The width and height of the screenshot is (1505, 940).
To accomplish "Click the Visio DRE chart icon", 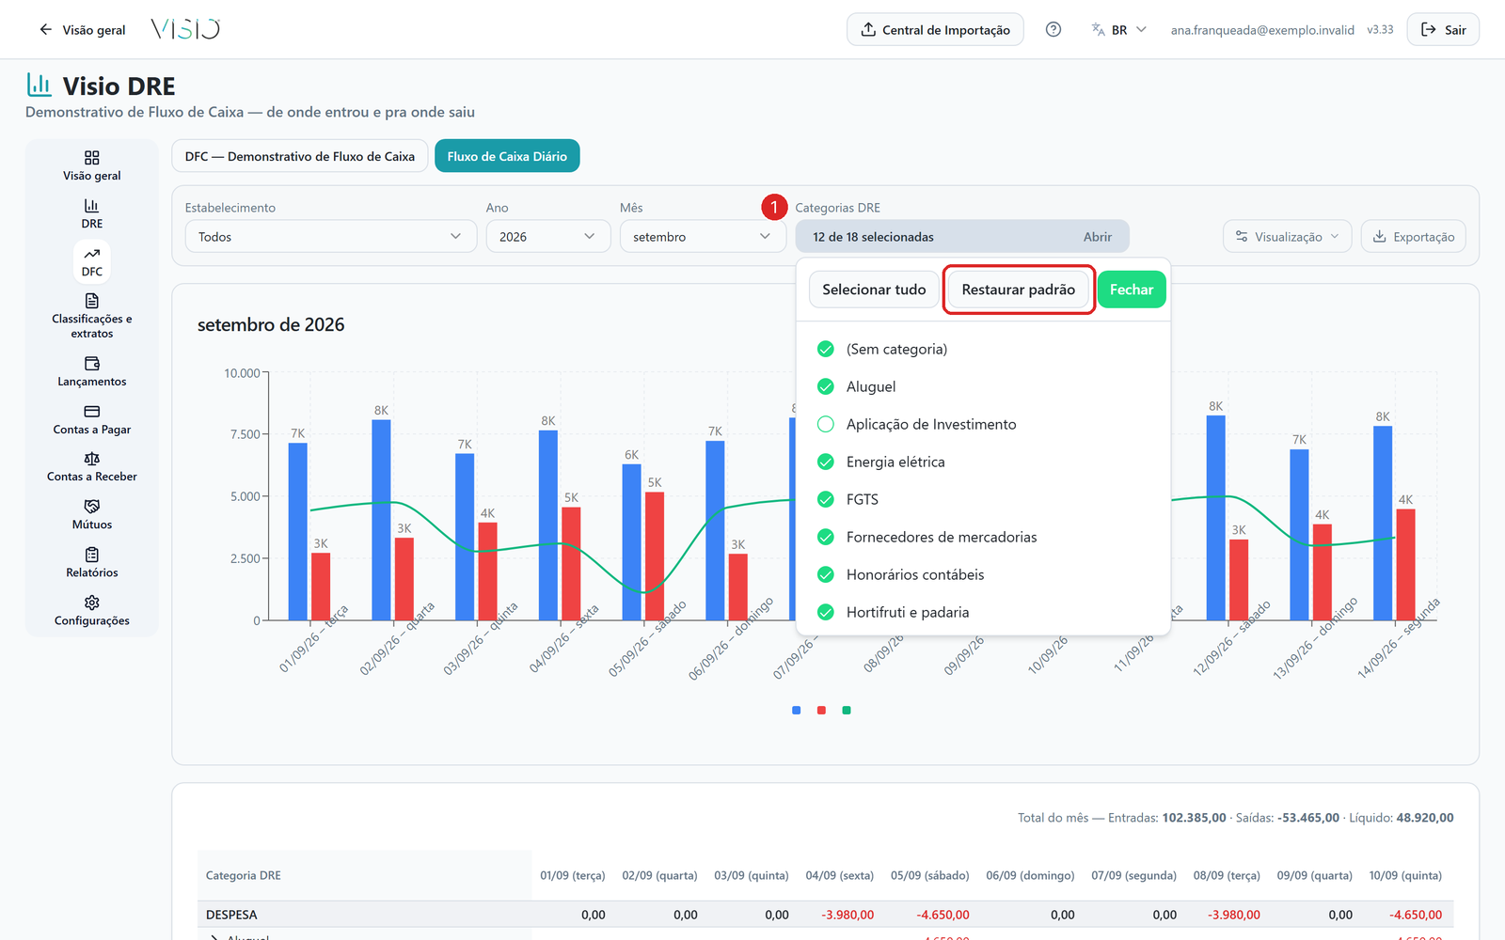I will [x=39, y=85].
